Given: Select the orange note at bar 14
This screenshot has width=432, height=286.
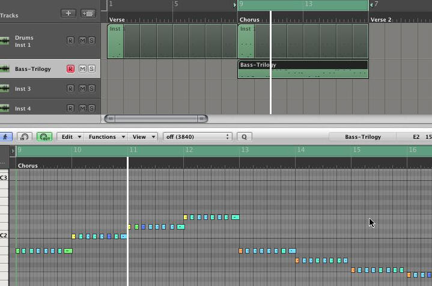Looking at the screenshot, I should coord(297,260).
